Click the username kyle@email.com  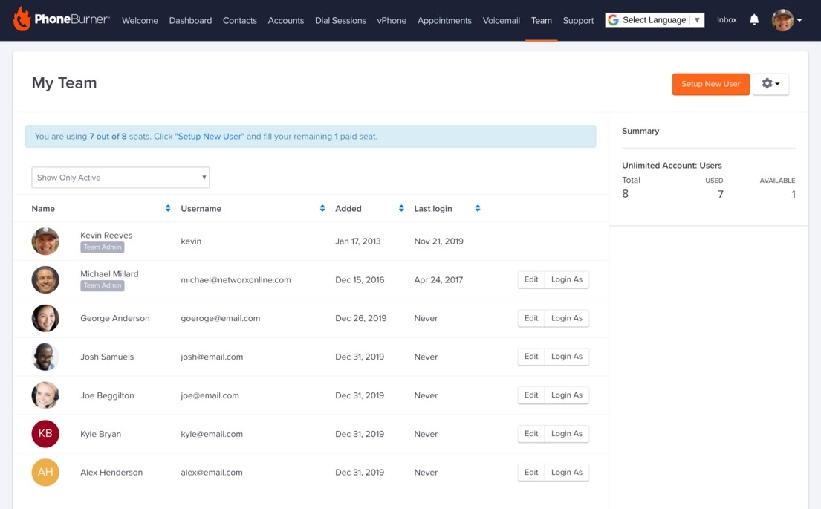click(x=212, y=434)
